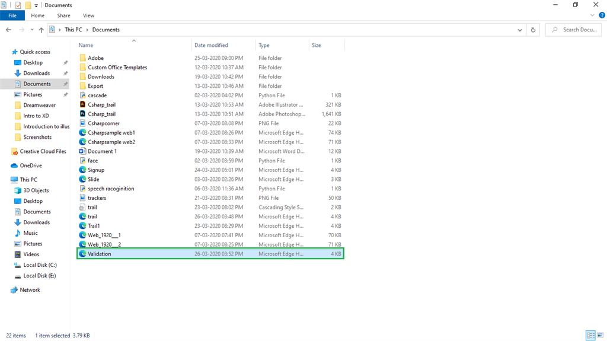The width and height of the screenshot is (607, 341).
Task: Click the Properties checkmark in title bar
Action: click(18, 5)
